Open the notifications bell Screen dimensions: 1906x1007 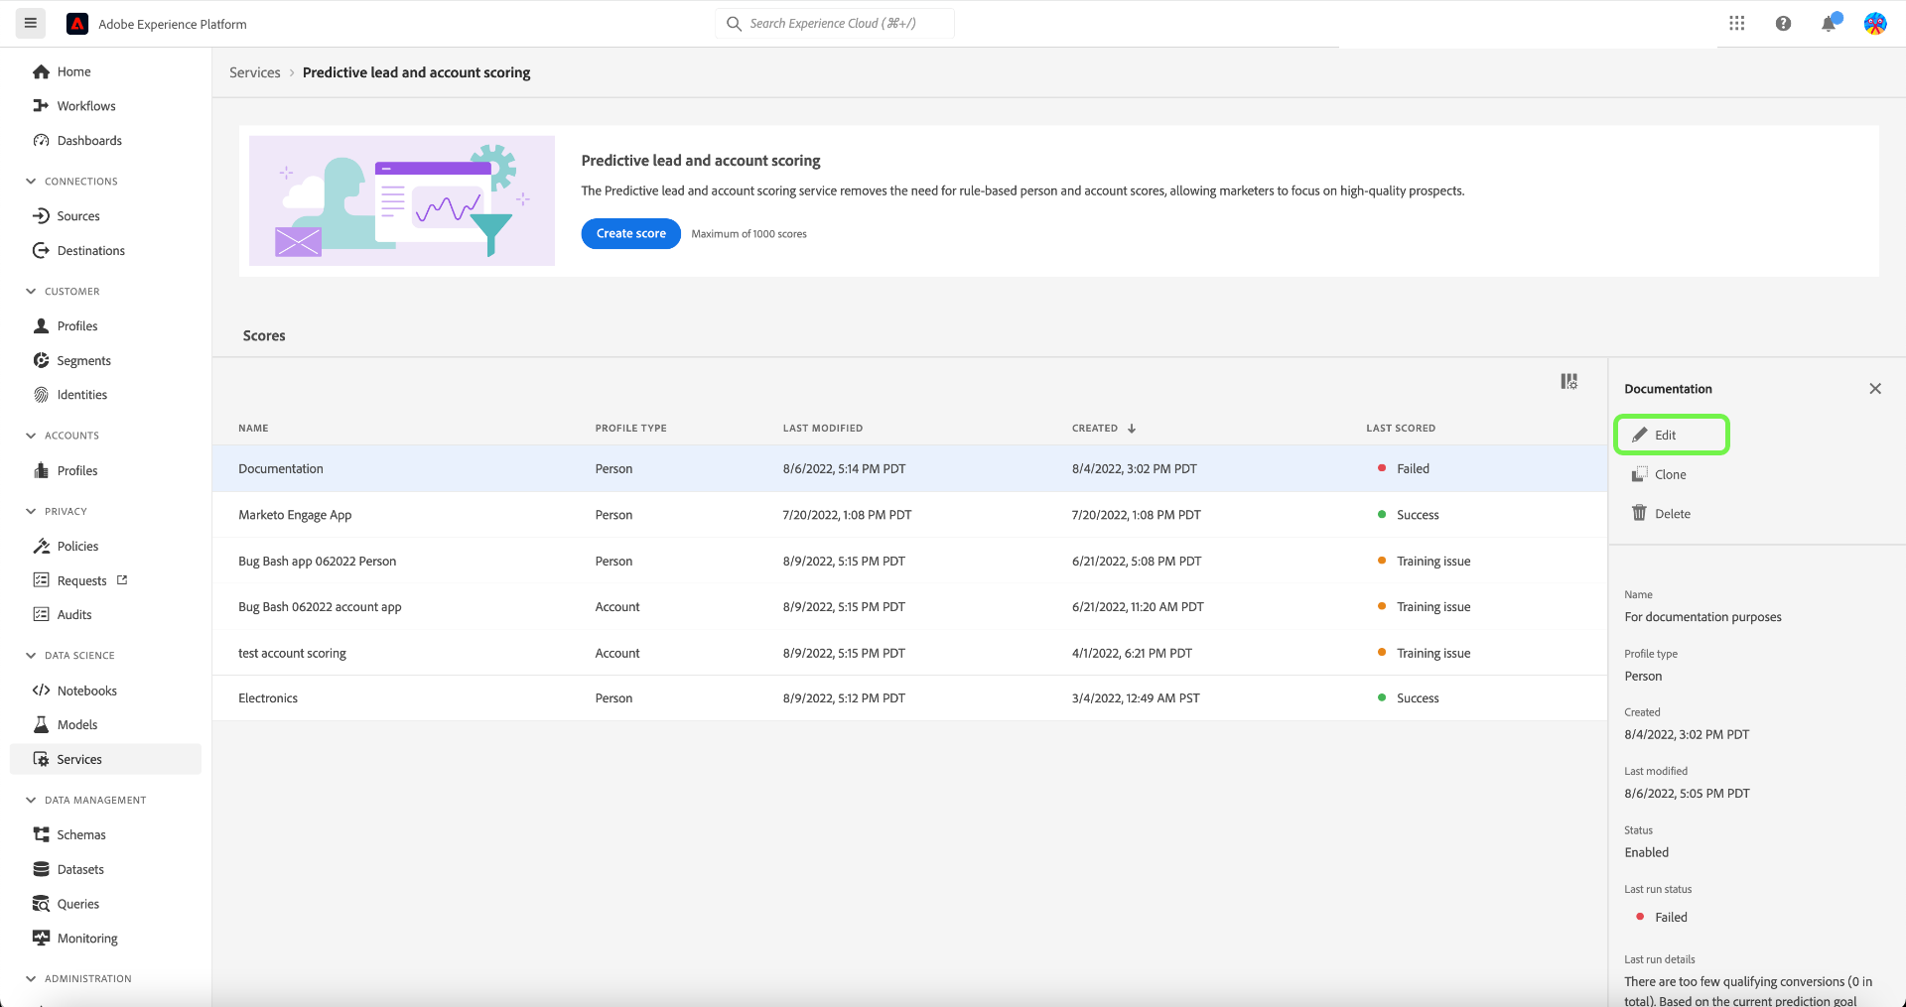coord(1829,24)
